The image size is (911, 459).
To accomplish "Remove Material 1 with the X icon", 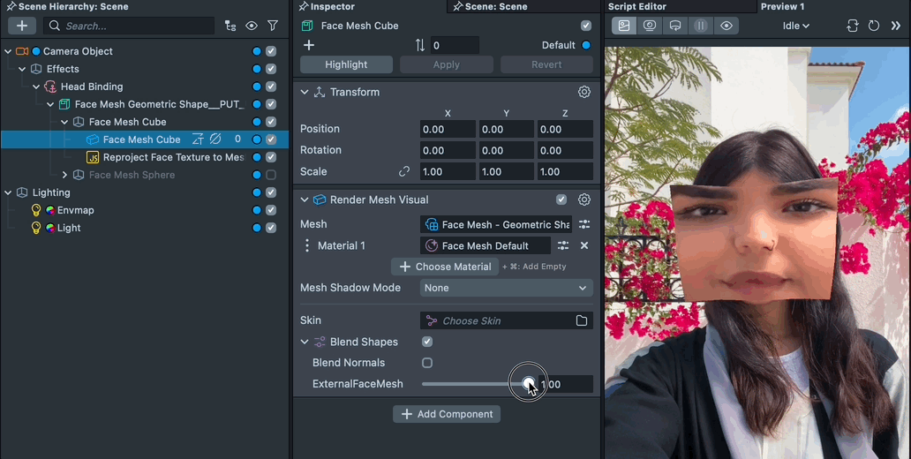I will 583,245.
